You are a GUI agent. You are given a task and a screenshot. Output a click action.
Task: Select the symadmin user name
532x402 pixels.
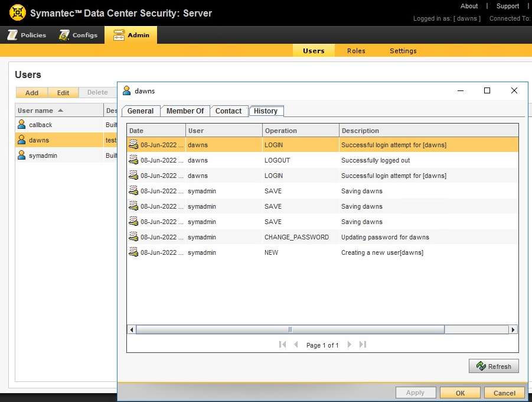[43, 155]
